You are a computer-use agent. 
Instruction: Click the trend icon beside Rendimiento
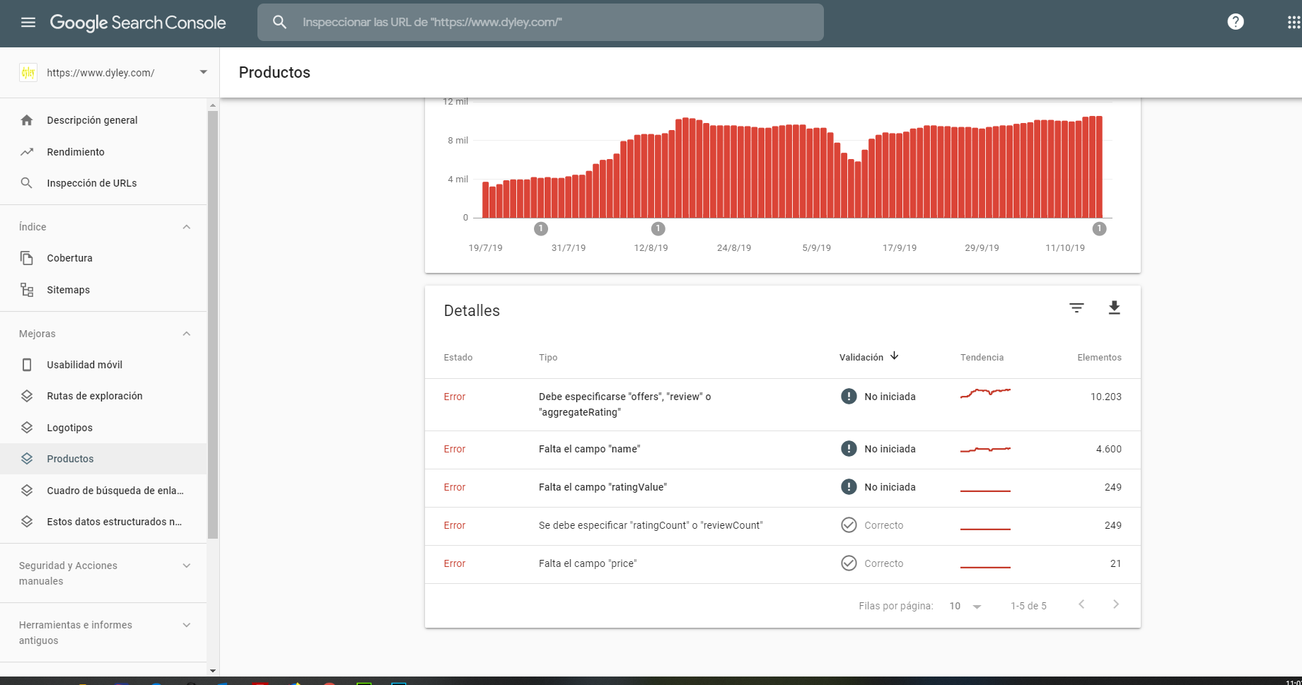pos(27,152)
